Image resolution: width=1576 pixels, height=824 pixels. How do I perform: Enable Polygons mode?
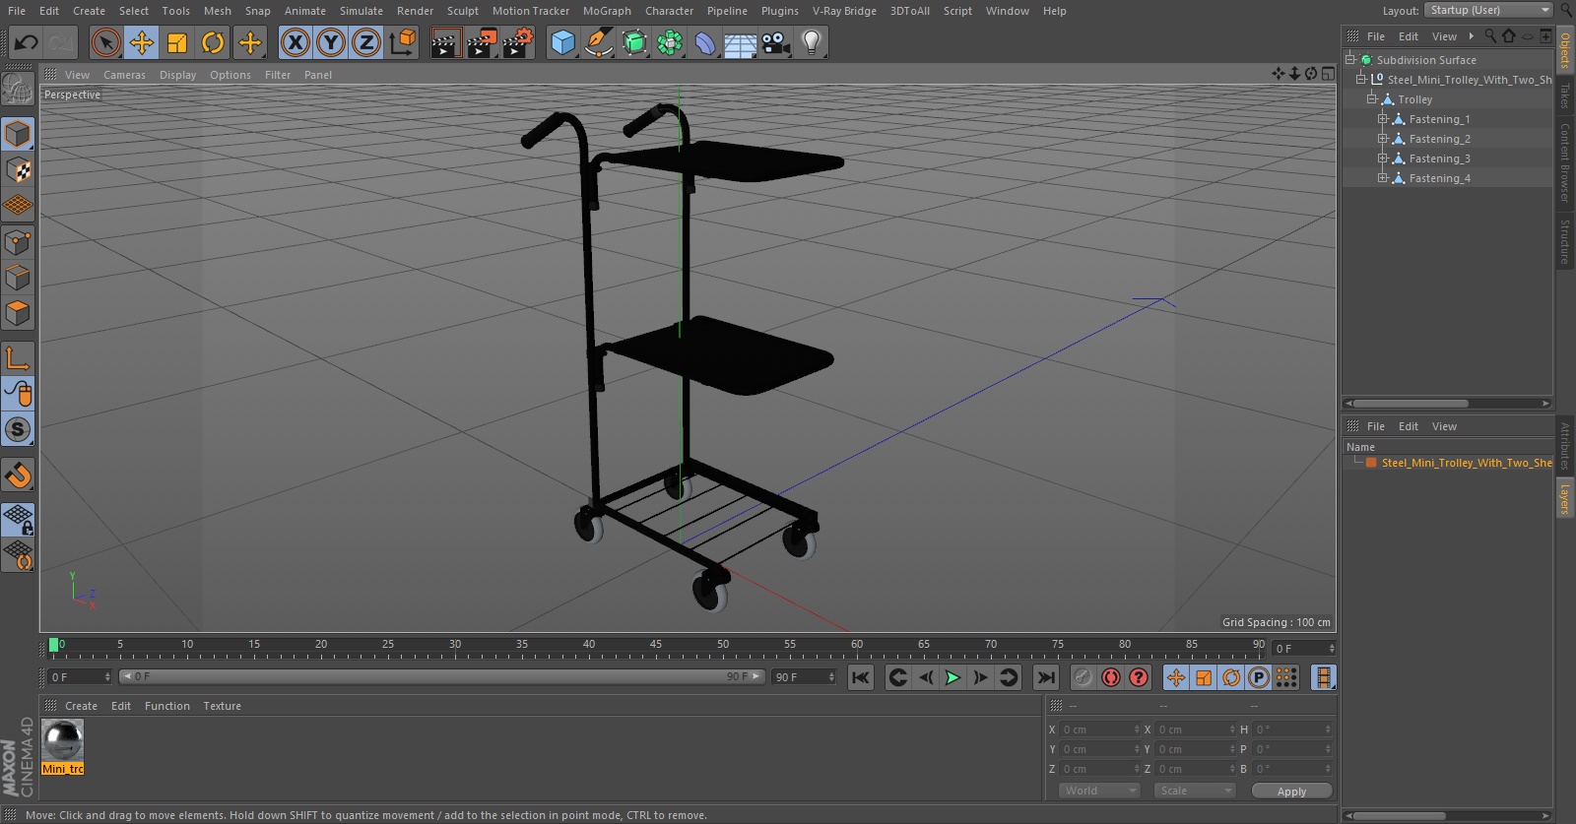[x=18, y=313]
